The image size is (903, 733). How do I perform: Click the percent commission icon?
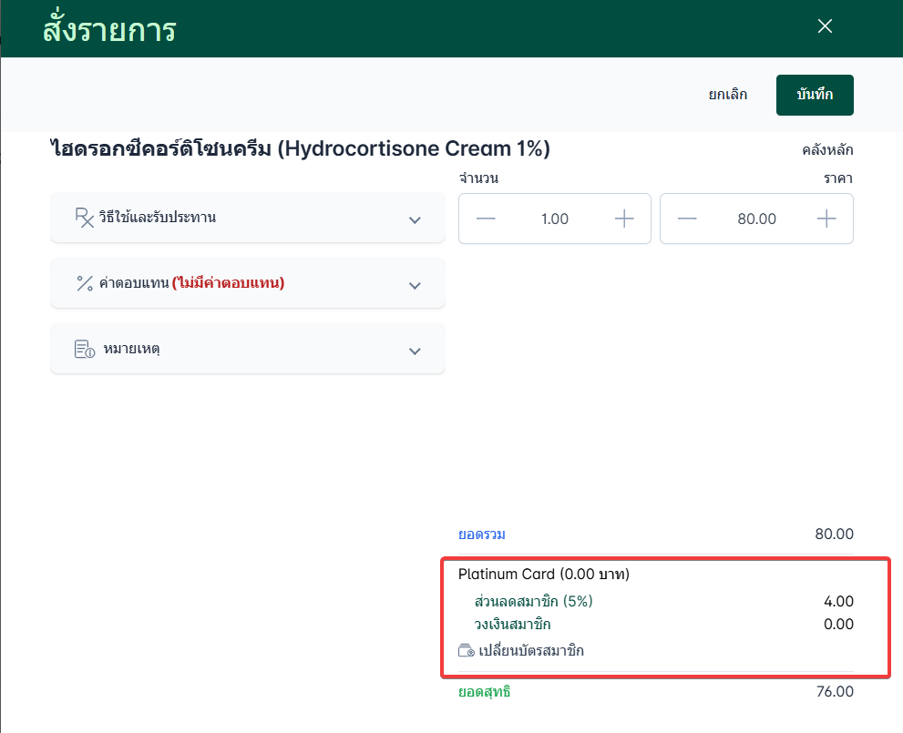tap(84, 283)
